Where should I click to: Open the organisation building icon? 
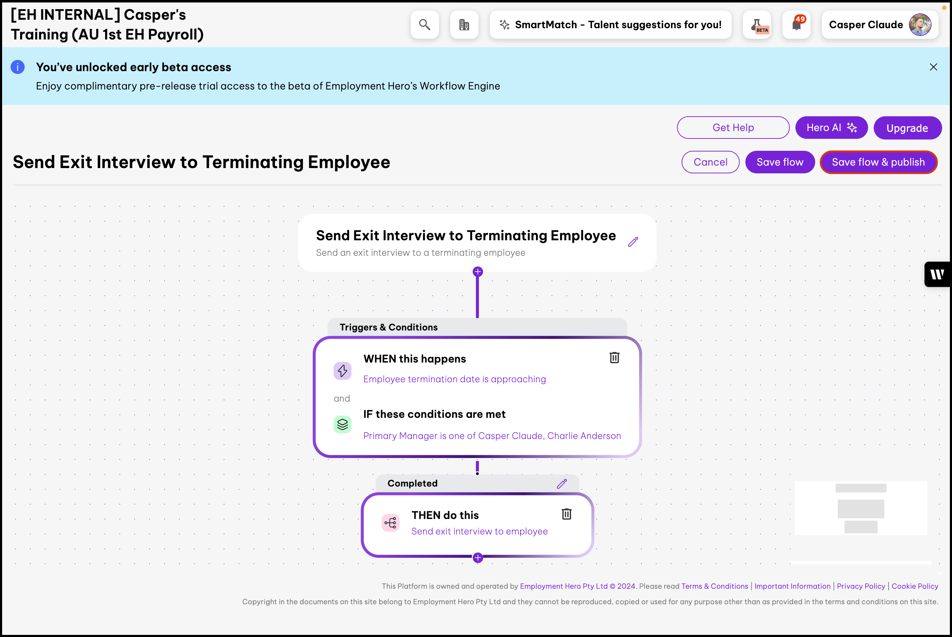click(464, 25)
